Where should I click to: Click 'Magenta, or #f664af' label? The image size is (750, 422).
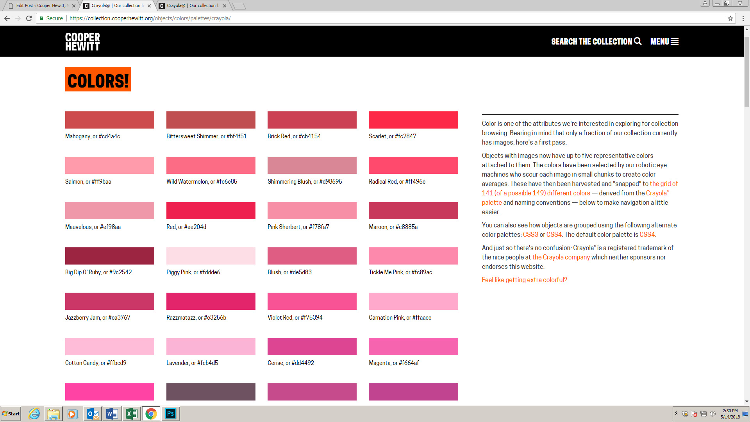coord(394,363)
